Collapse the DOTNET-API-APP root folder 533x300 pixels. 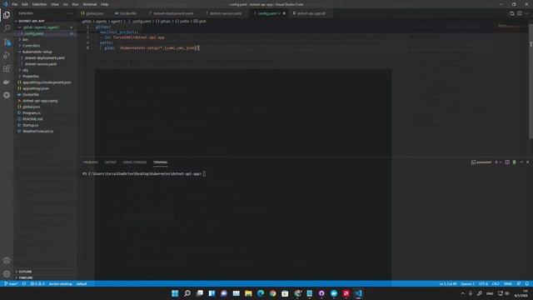[x=46, y=21]
